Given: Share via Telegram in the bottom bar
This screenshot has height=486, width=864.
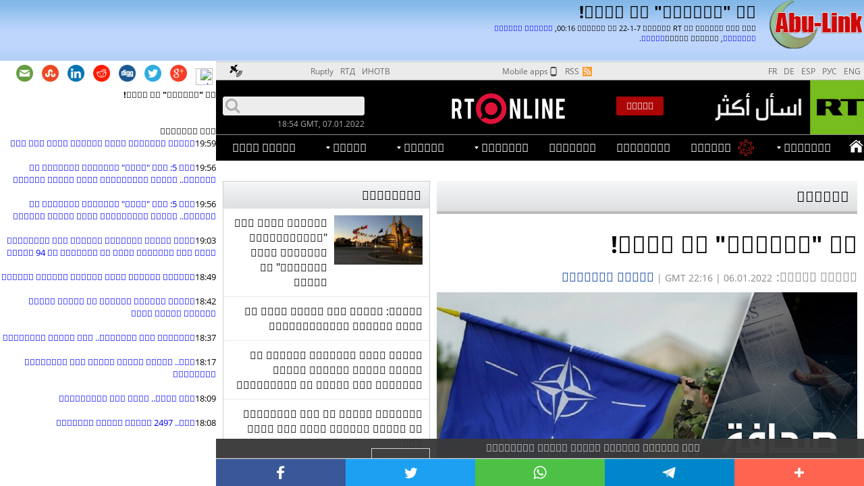Looking at the screenshot, I should [x=669, y=473].
